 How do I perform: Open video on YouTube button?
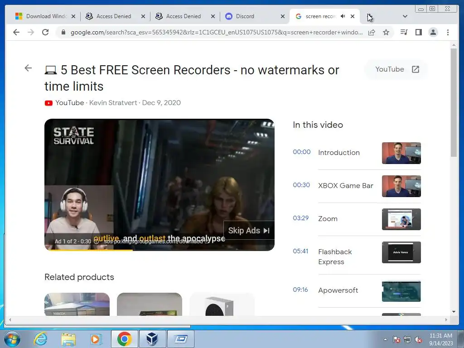396,69
